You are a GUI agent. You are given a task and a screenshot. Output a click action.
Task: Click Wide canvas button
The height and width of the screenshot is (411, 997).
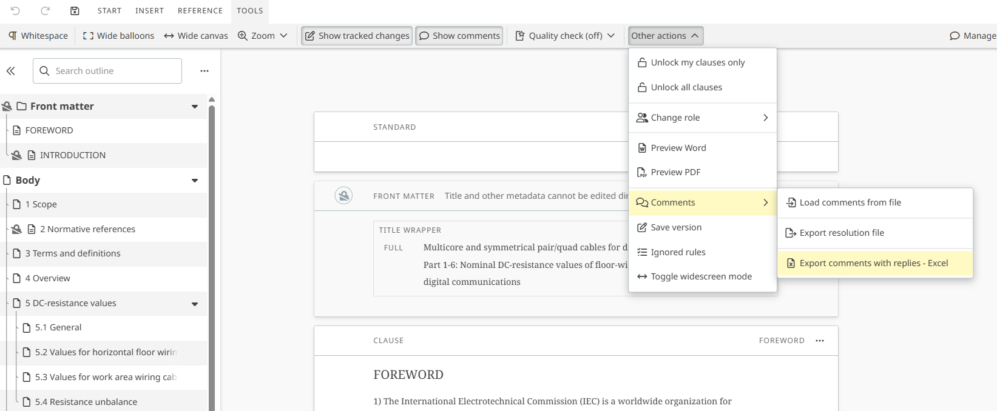coord(196,36)
